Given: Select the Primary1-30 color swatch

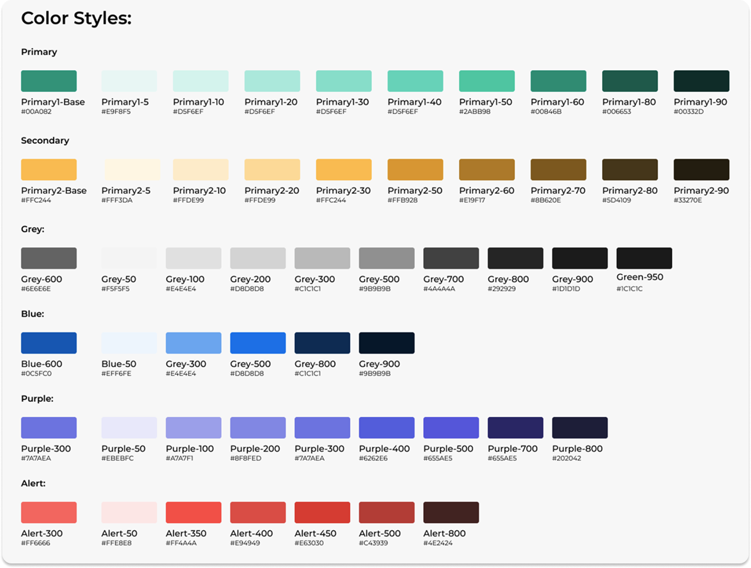Looking at the screenshot, I should [x=344, y=81].
